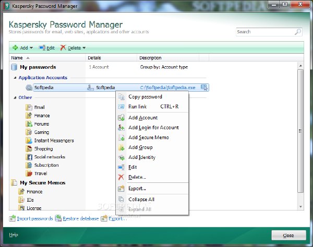
Task: Select the Travel group icon
Action: tap(29, 174)
